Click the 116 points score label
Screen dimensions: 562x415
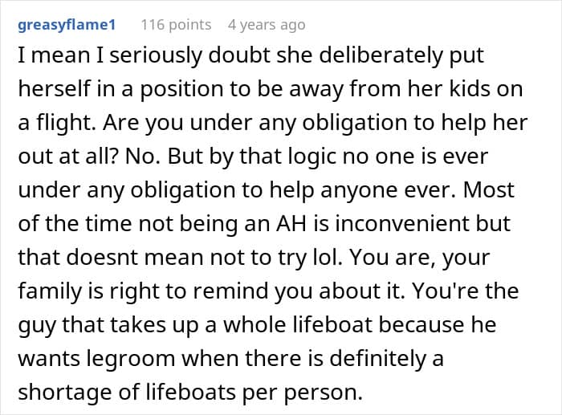pyautogui.click(x=176, y=25)
